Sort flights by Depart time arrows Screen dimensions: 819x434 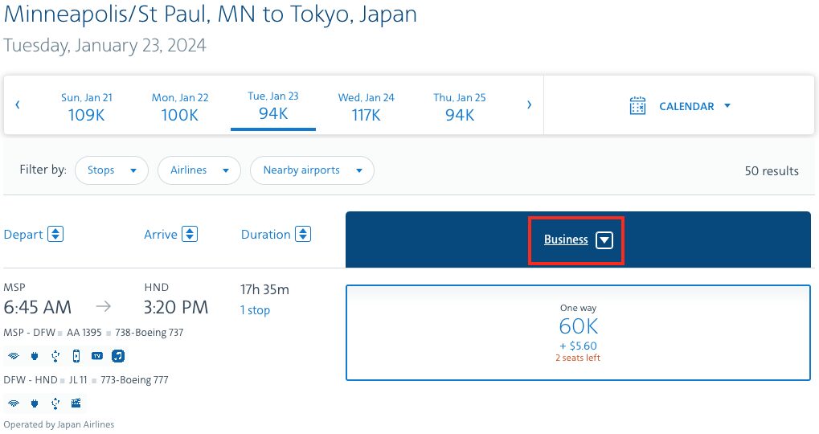click(x=55, y=234)
